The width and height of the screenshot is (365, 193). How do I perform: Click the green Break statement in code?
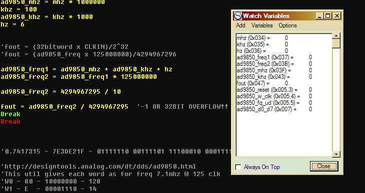tap(10, 114)
